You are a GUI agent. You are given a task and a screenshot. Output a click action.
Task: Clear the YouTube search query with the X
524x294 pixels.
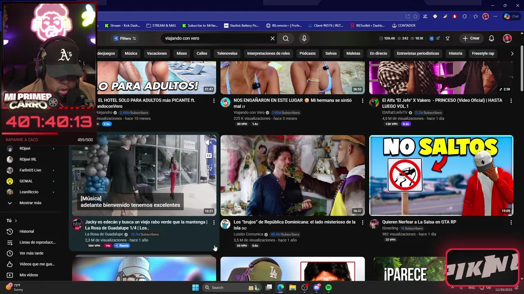click(x=273, y=38)
